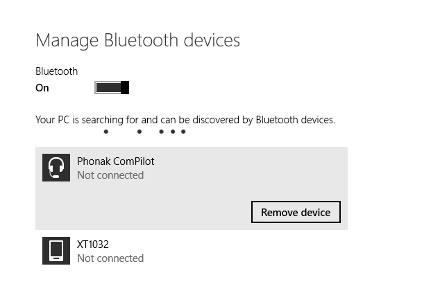Click the Phonak ComPilot headset icon
Screen dimensions: 431x284
coord(56,168)
